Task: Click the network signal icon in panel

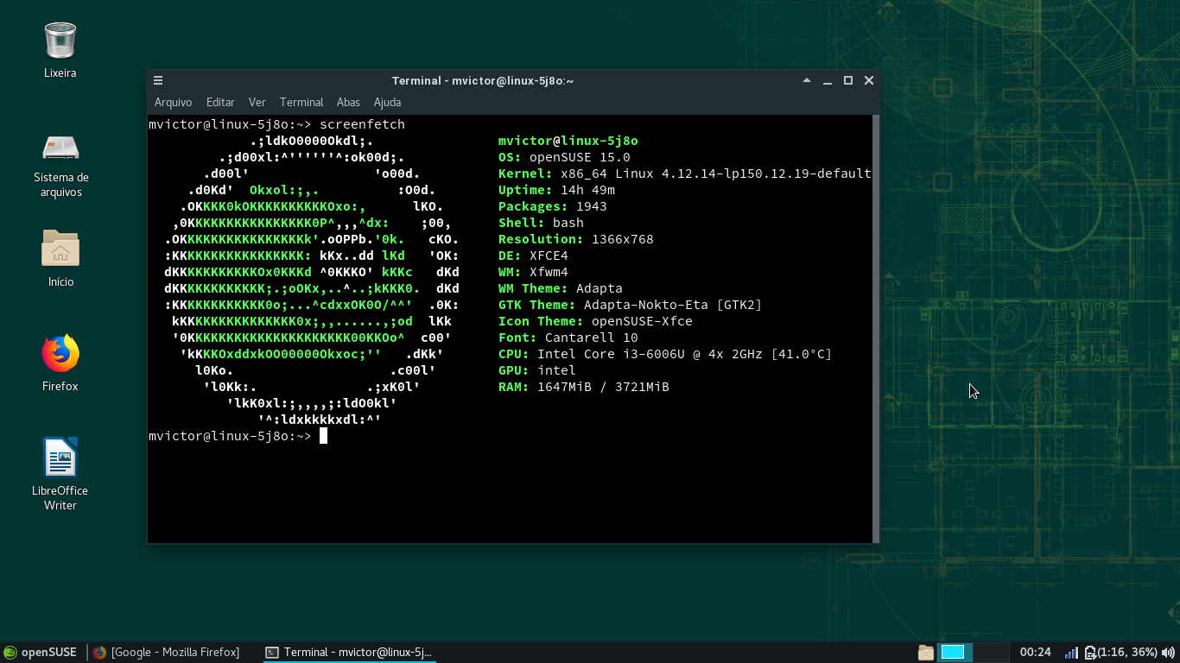Action: (1071, 653)
